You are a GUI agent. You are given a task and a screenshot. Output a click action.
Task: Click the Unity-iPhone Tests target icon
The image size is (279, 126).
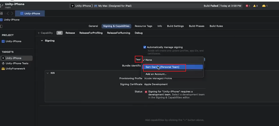click(x=3, y=64)
